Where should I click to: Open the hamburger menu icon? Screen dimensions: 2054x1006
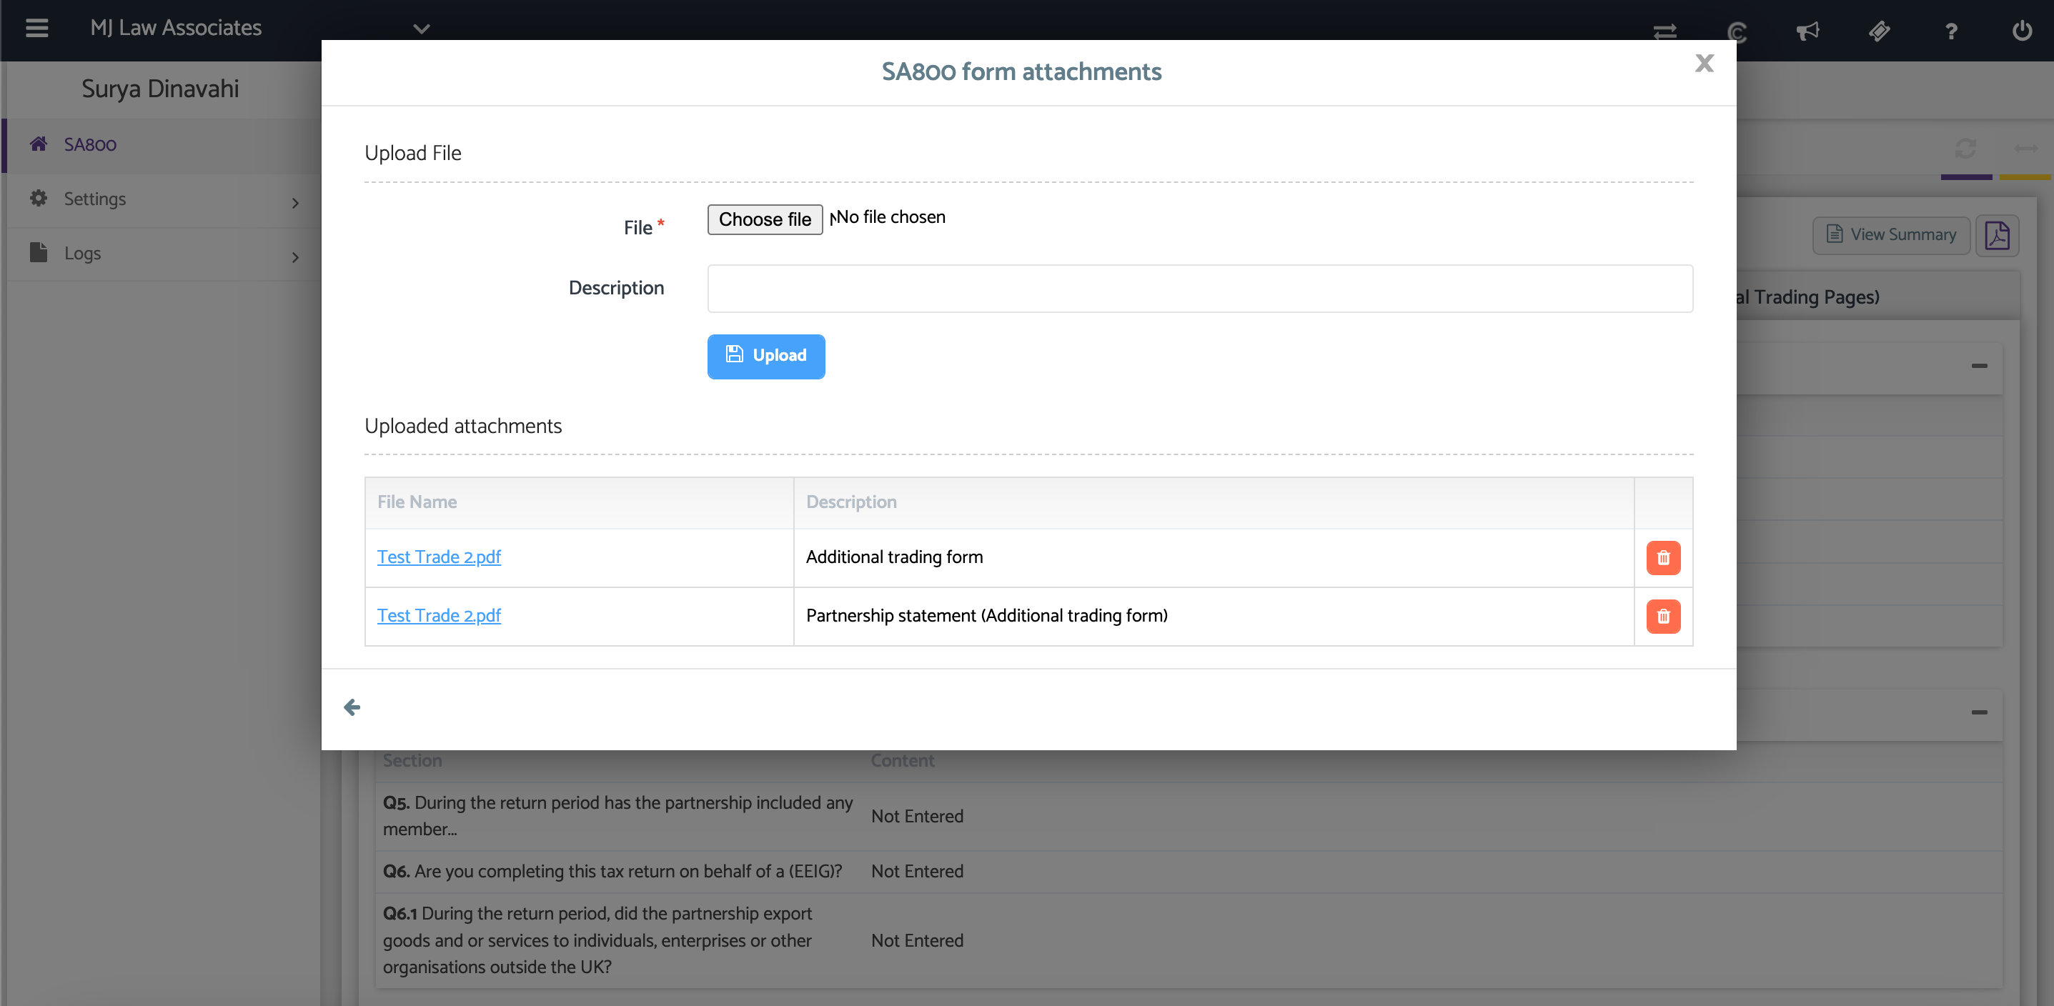pos(36,29)
